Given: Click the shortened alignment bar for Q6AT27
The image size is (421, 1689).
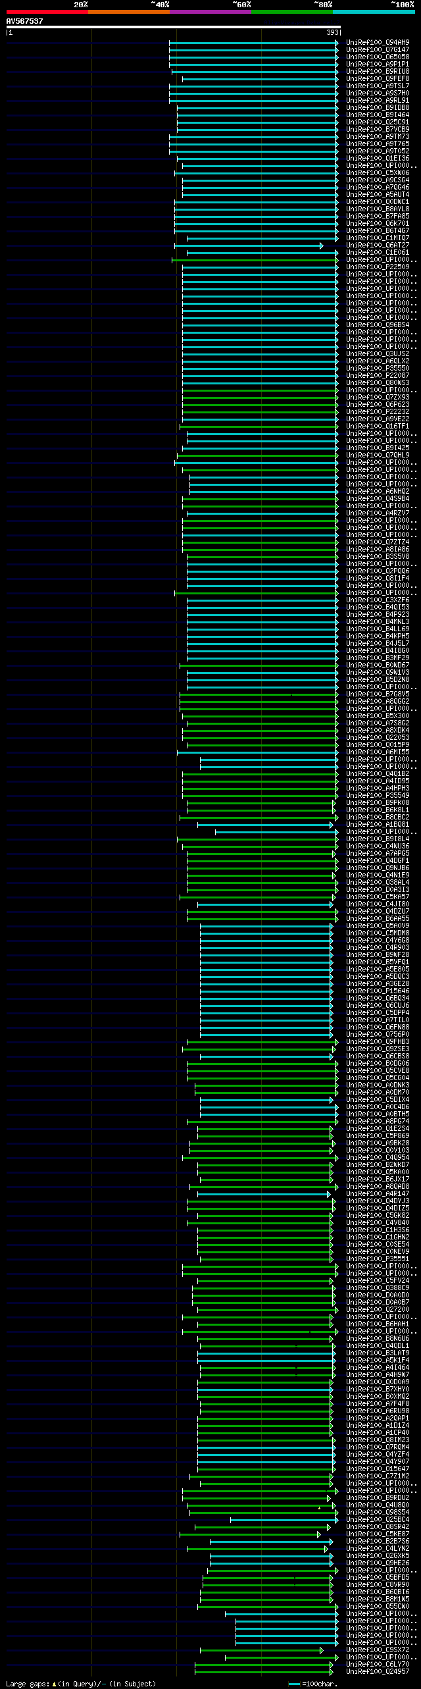Looking at the screenshot, I should tap(249, 246).
